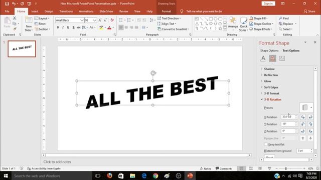Click the New Slide icon
Image resolution: width=321 pixels, height=180 pixels.
click(x=29, y=20)
